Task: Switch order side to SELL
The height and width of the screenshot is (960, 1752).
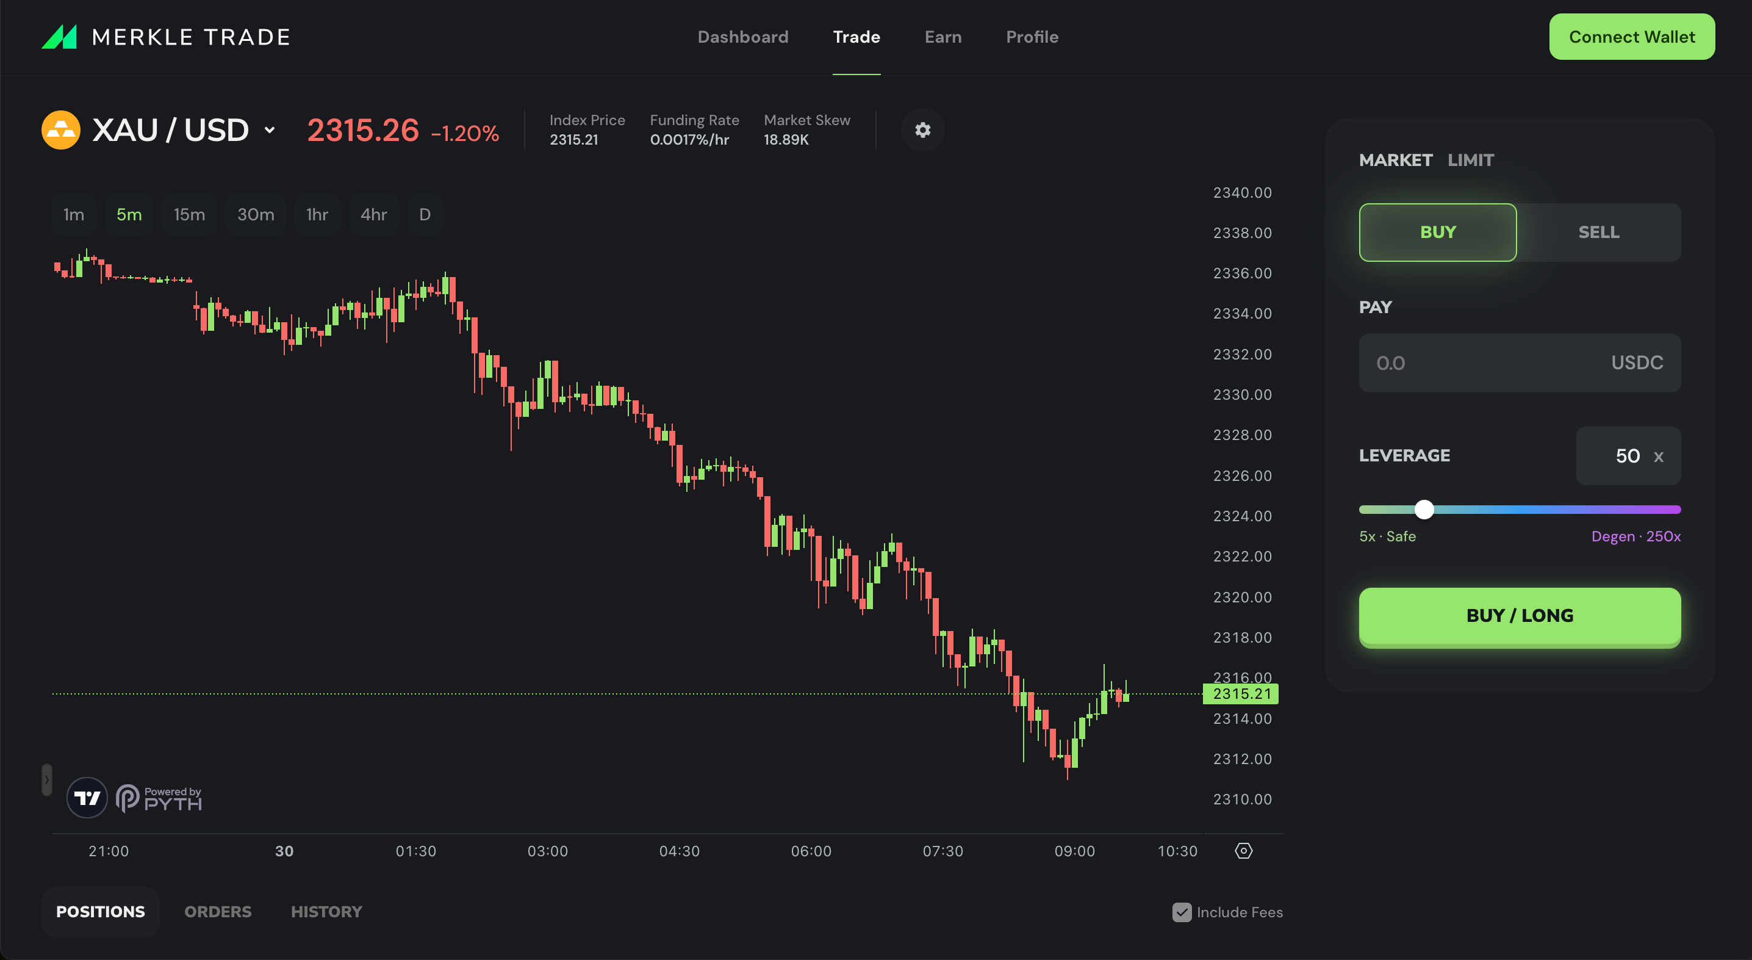Action: (1598, 232)
